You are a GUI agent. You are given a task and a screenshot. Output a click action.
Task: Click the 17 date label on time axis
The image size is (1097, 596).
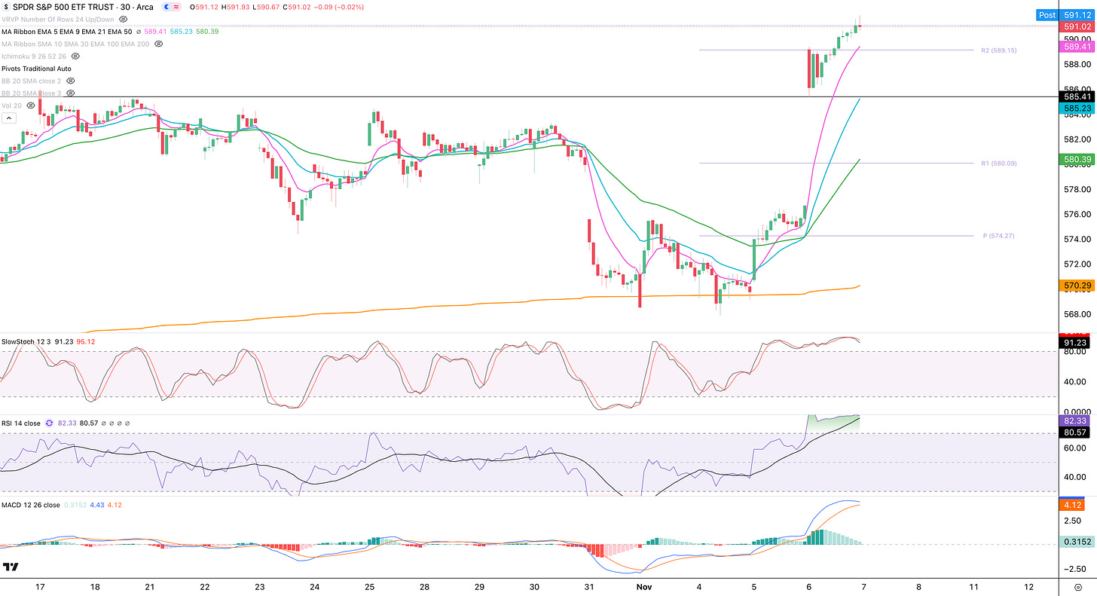pyautogui.click(x=40, y=585)
